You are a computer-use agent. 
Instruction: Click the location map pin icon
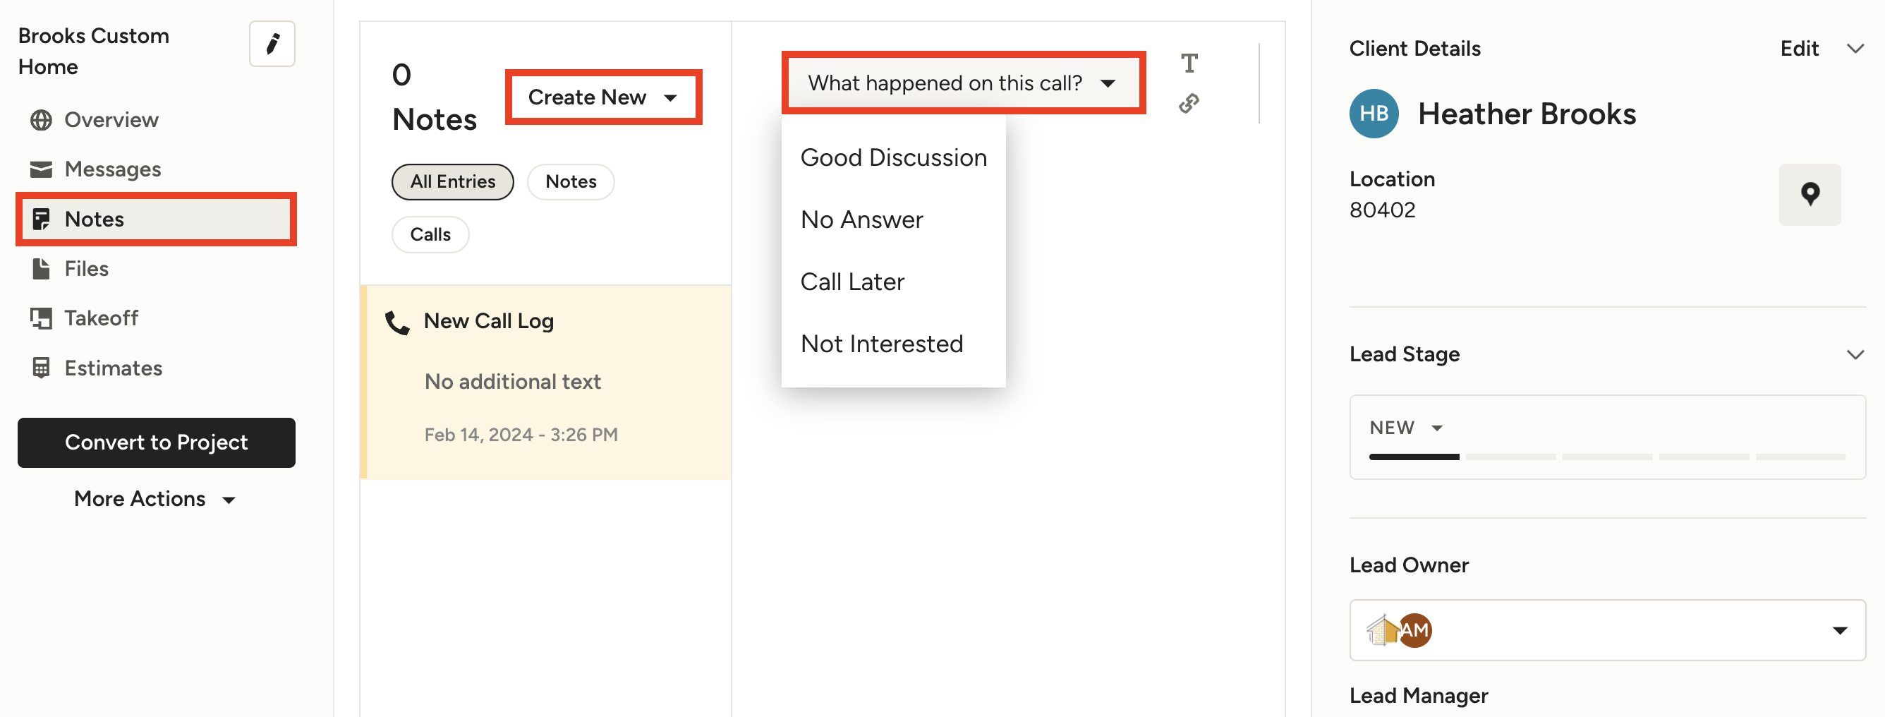click(1809, 194)
